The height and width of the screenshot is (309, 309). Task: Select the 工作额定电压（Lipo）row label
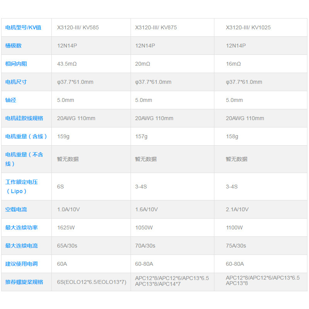[x=22, y=187]
